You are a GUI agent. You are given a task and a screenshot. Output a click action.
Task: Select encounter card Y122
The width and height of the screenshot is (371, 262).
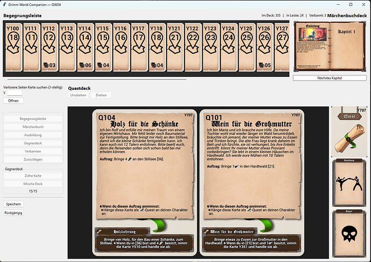194,47
